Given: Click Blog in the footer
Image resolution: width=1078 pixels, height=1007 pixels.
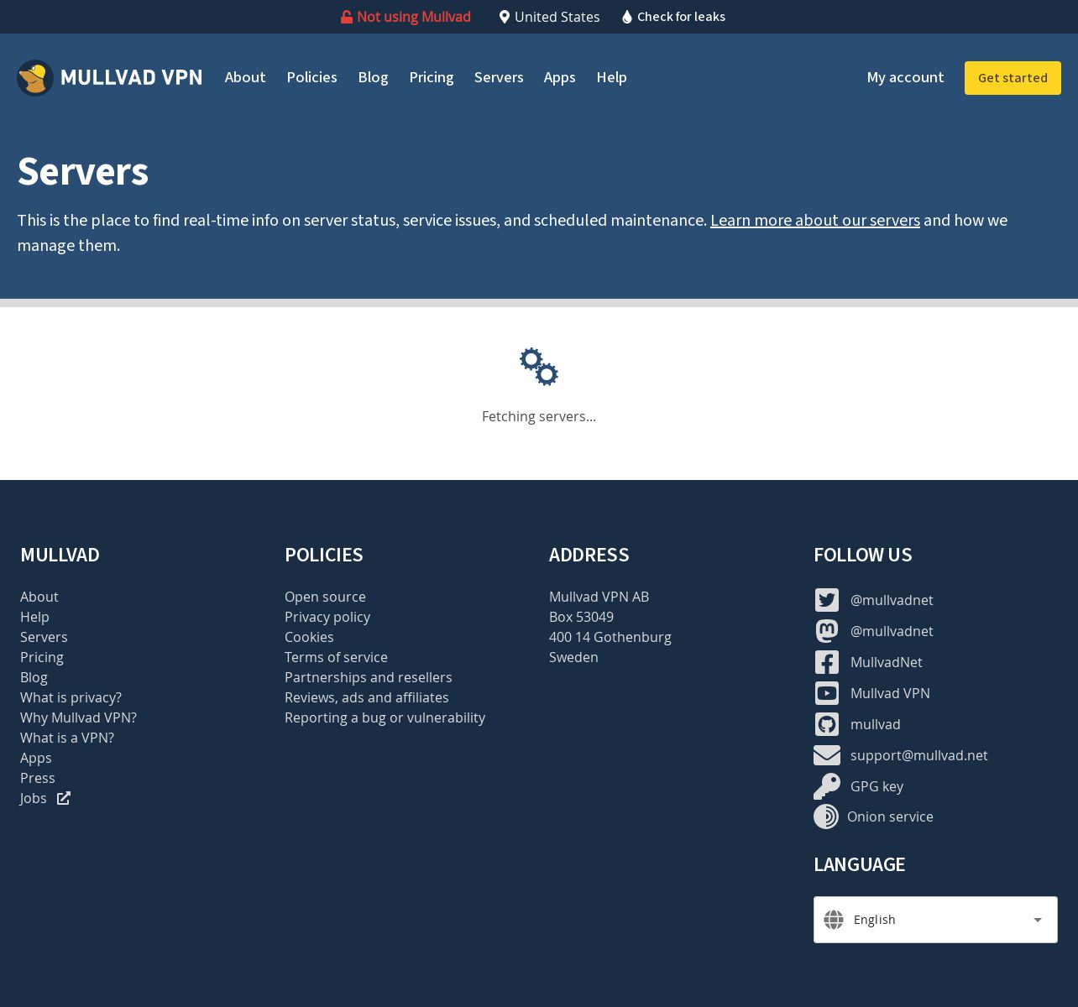Looking at the screenshot, I should (x=34, y=677).
